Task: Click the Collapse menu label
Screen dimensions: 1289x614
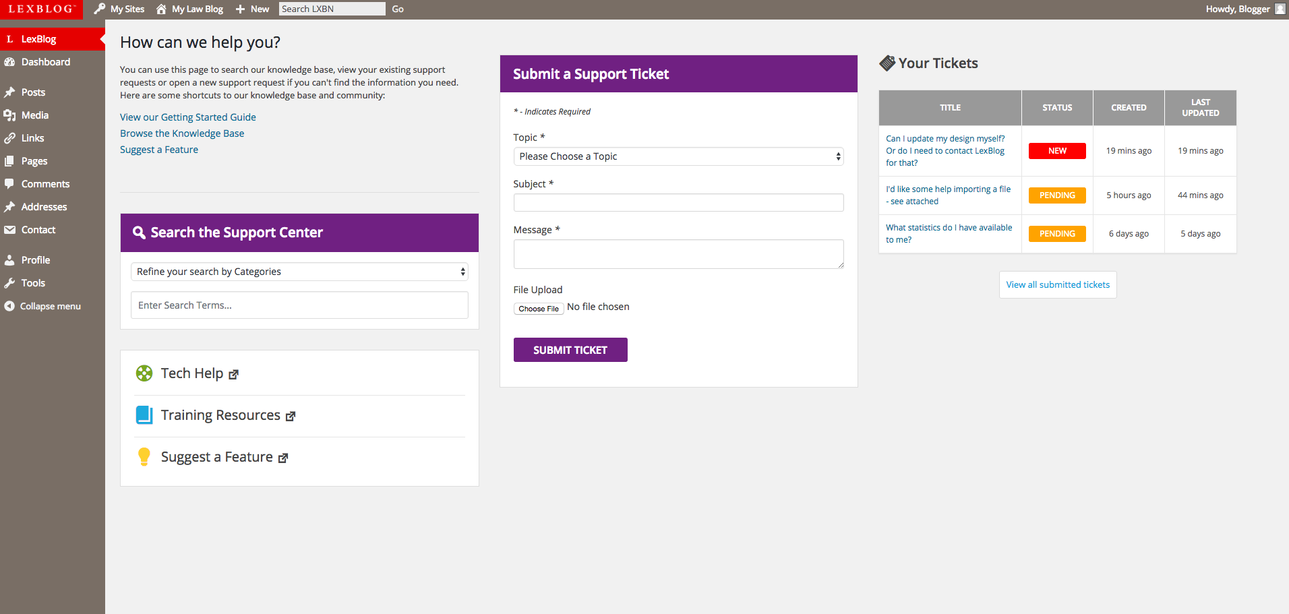Action: (x=51, y=306)
